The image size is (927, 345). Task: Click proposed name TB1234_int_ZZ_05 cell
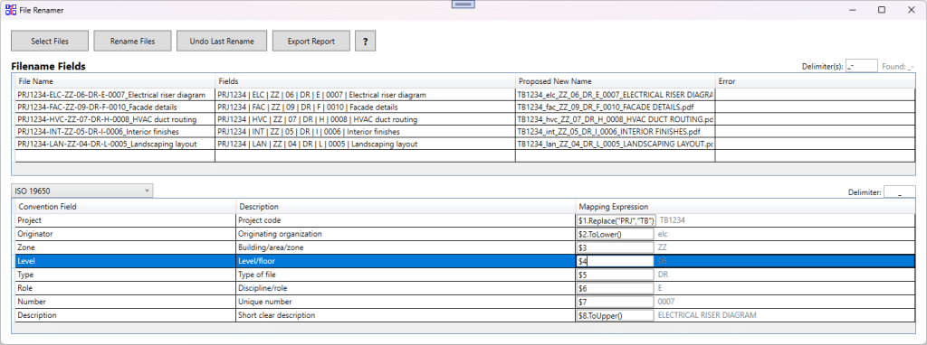click(x=615, y=132)
